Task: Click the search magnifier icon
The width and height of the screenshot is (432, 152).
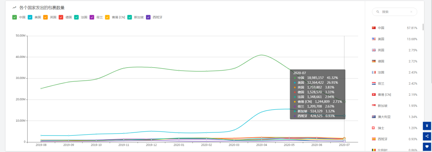Action: point(378,12)
